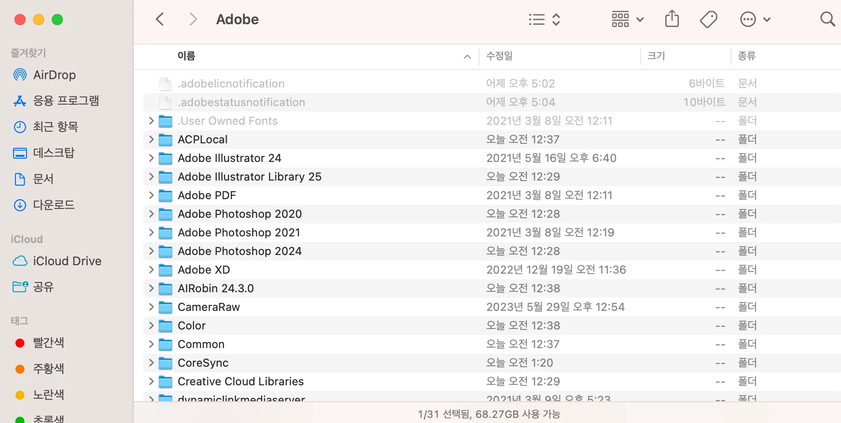Screen dimensions: 841x423
Task: Select the .adobestatusnotification file icon
Action: coord(165,102)
